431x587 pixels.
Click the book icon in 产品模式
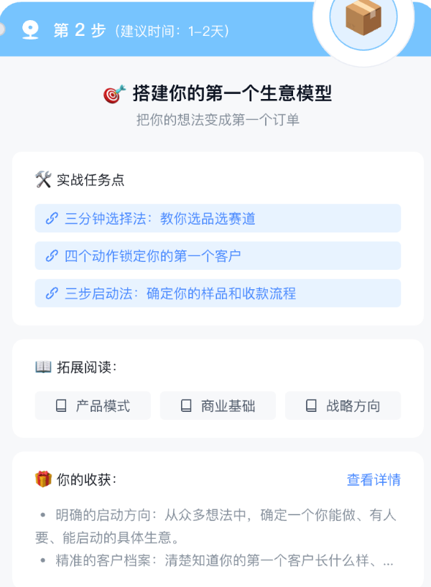point(61,406)
